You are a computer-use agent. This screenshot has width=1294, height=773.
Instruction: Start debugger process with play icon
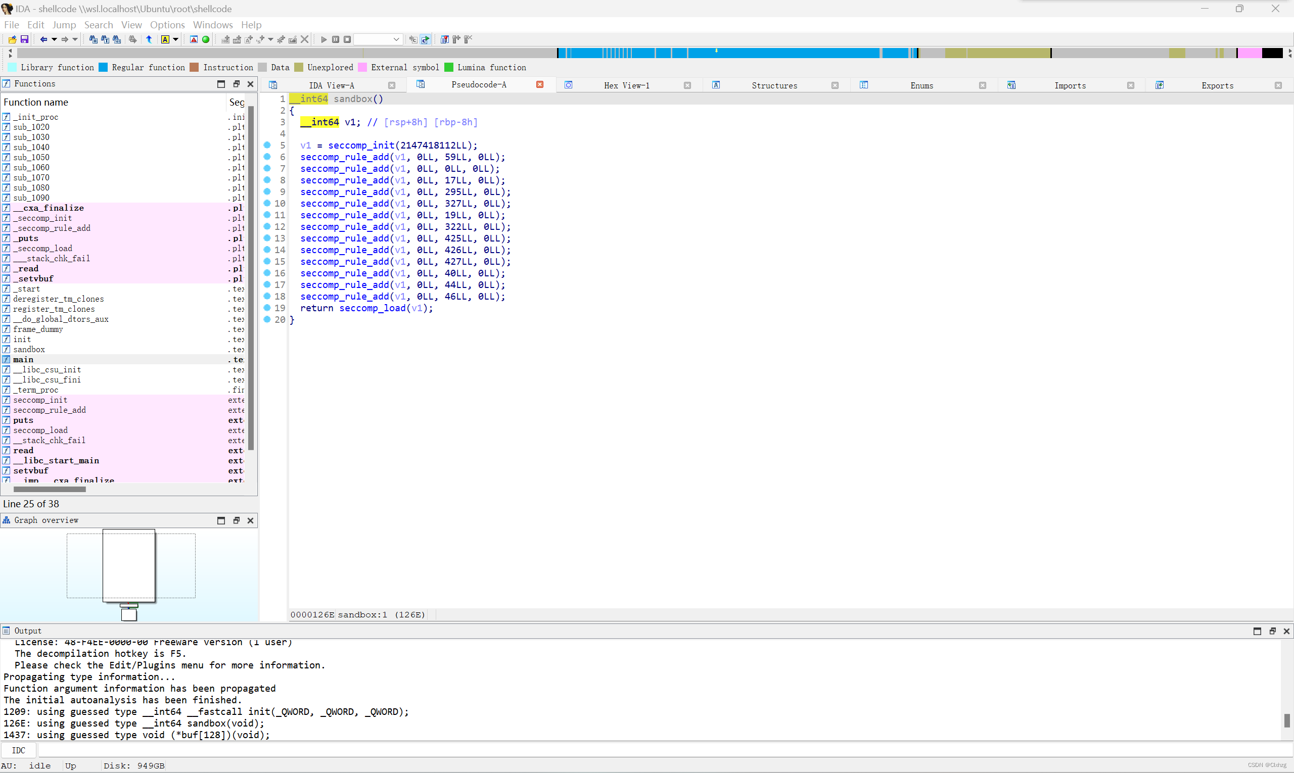[323, 39]
